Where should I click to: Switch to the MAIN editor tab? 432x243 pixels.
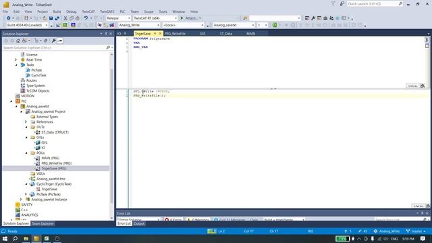pyautogui.click(x=250, y=34)
